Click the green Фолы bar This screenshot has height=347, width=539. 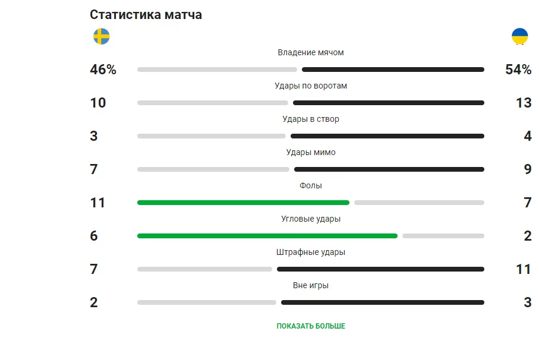tap(244, 203)
